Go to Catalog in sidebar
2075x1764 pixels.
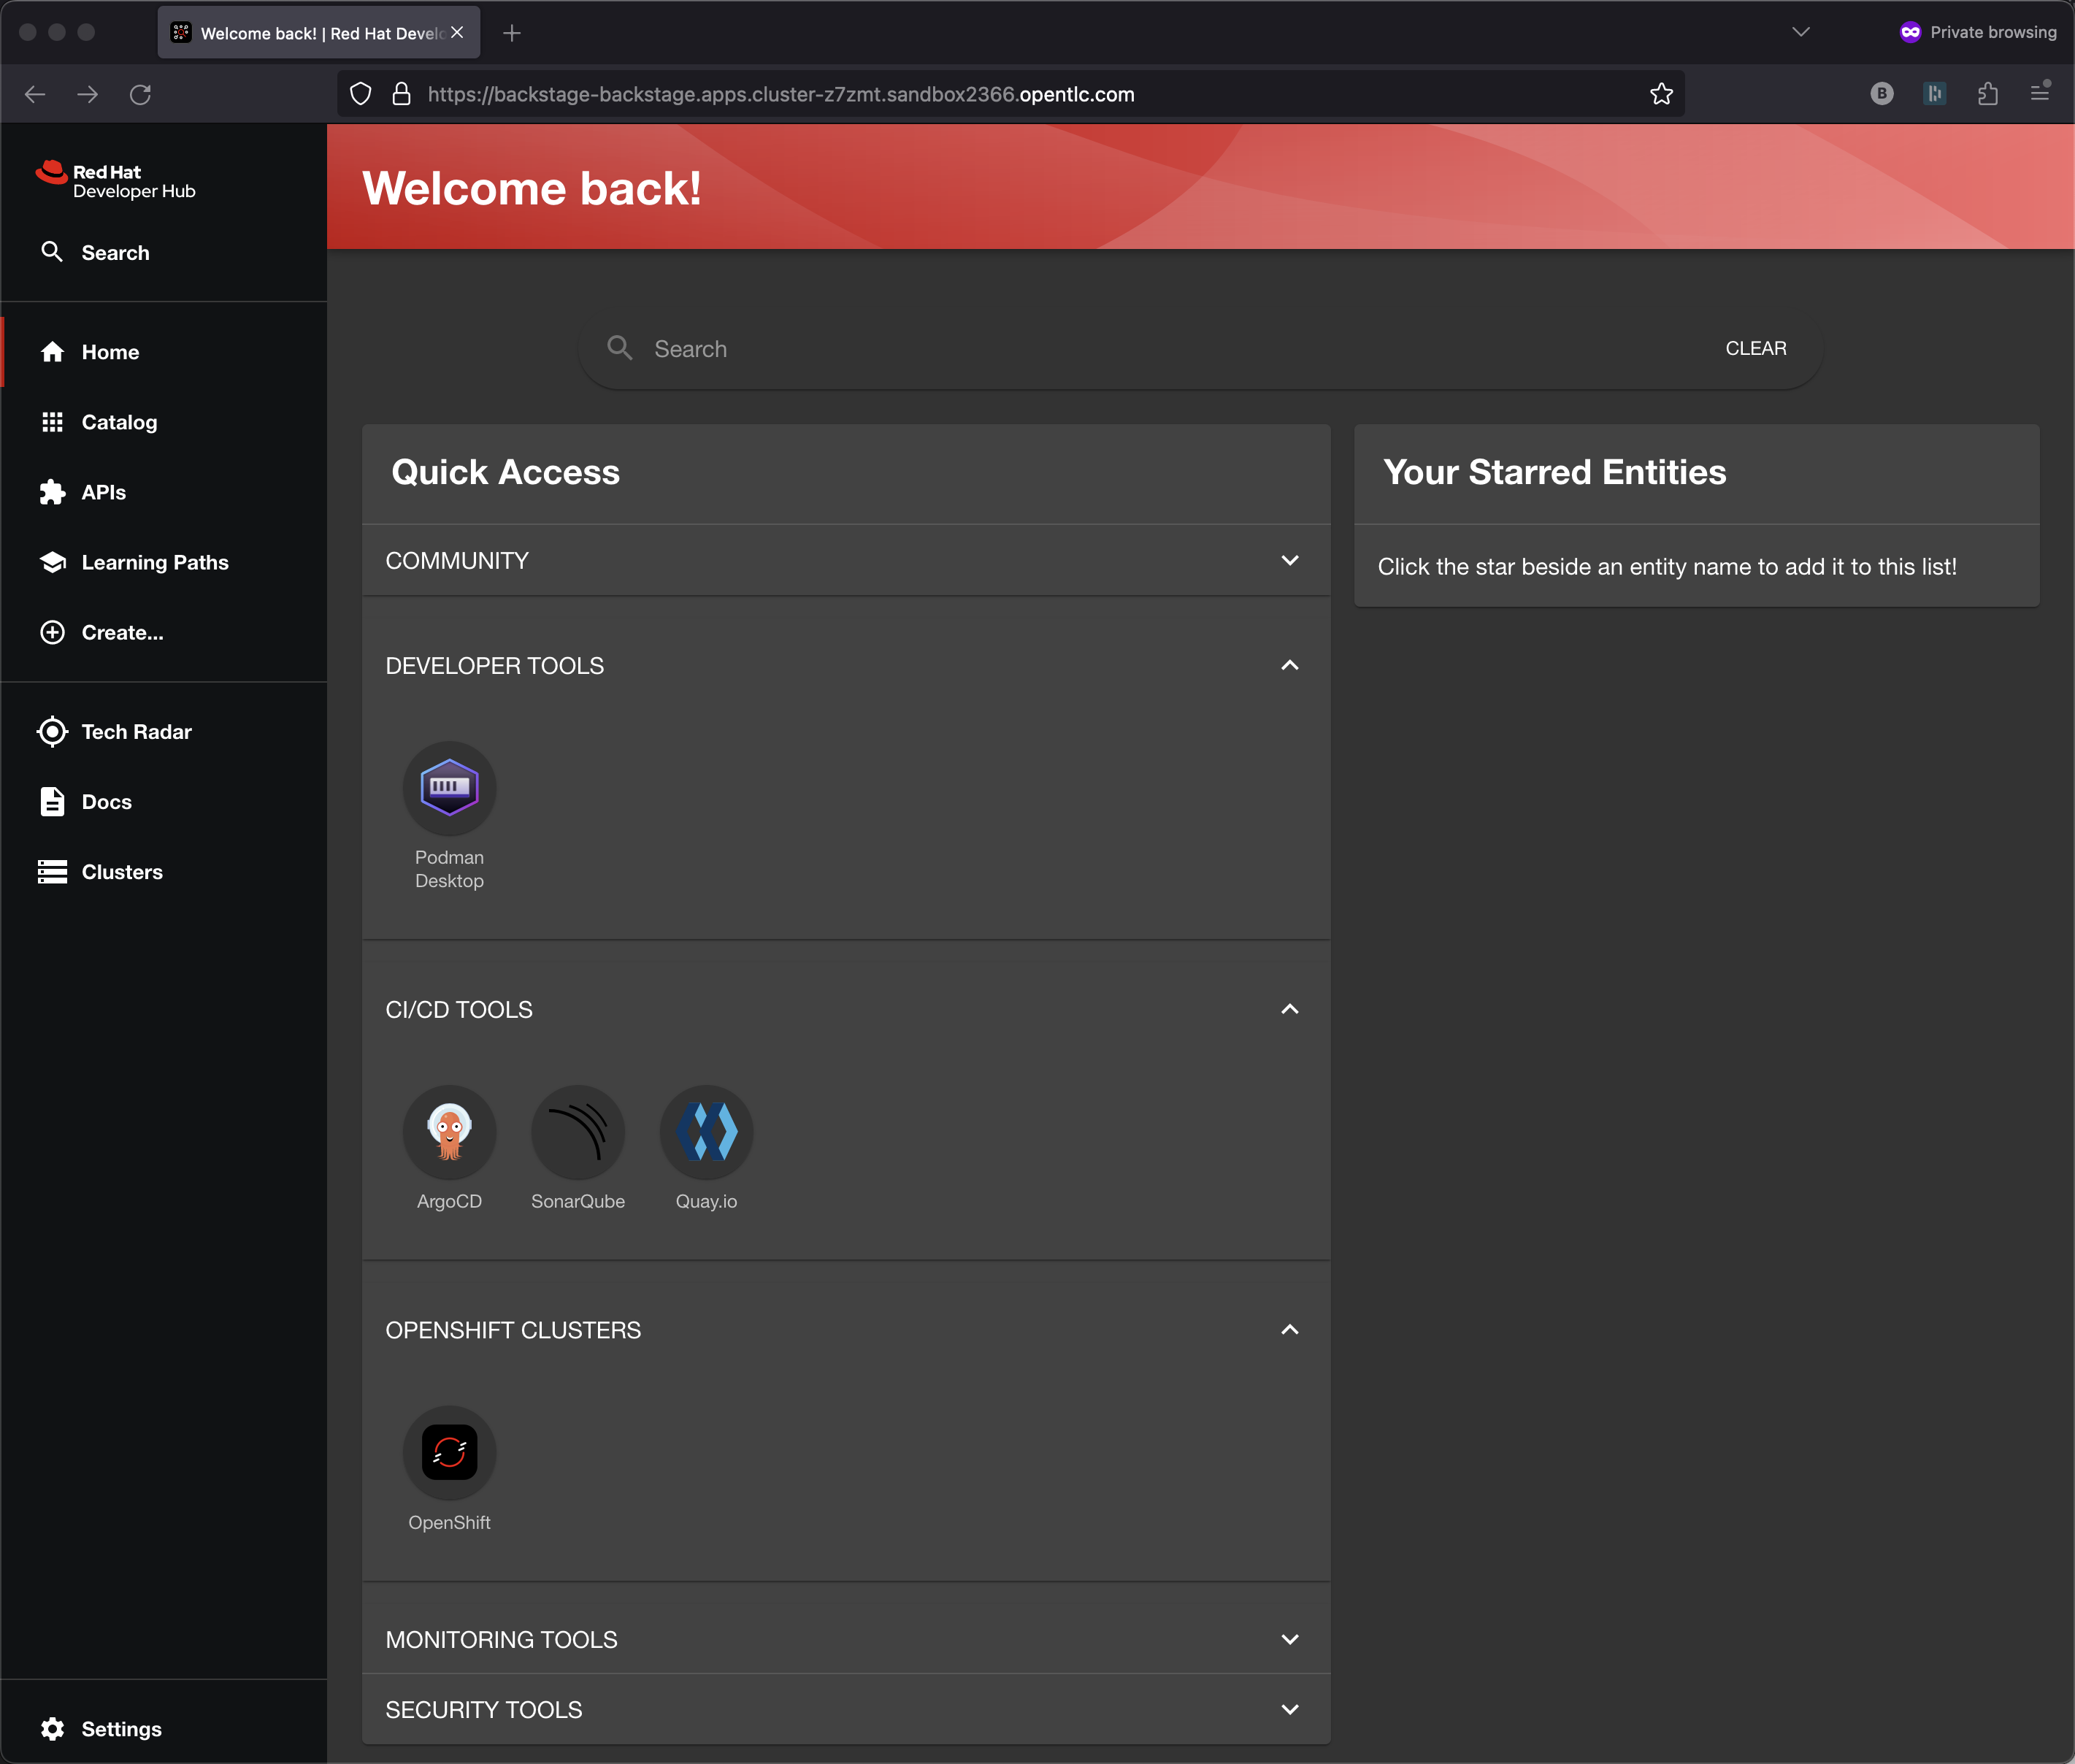(x=119, y=422)
